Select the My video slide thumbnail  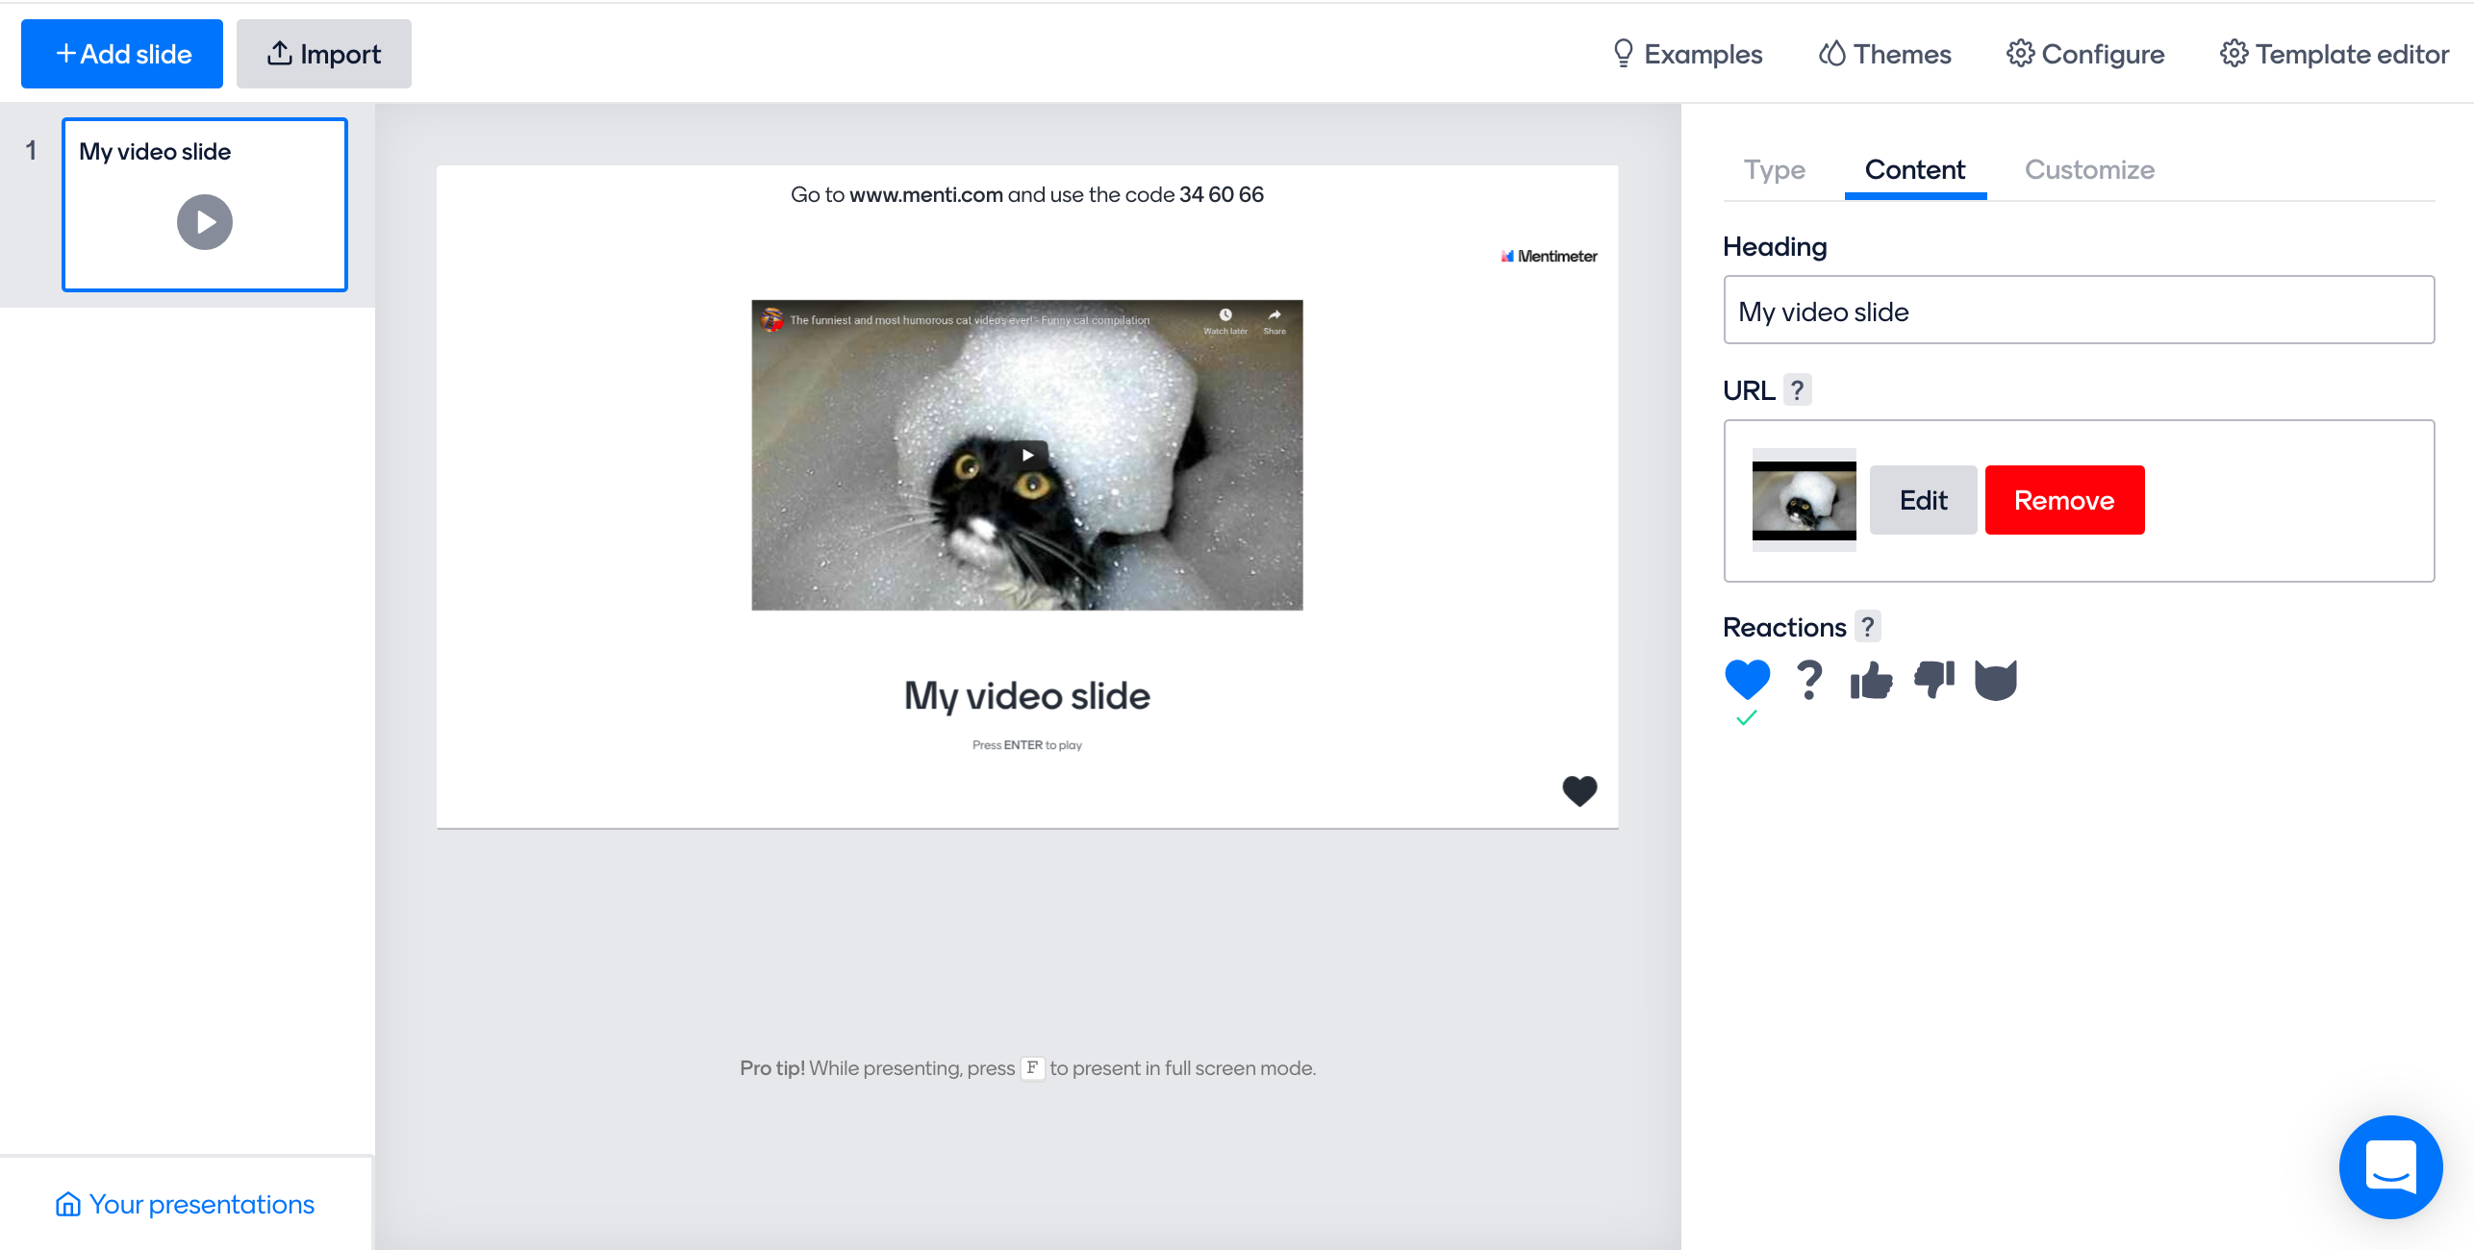coord(204,204)
